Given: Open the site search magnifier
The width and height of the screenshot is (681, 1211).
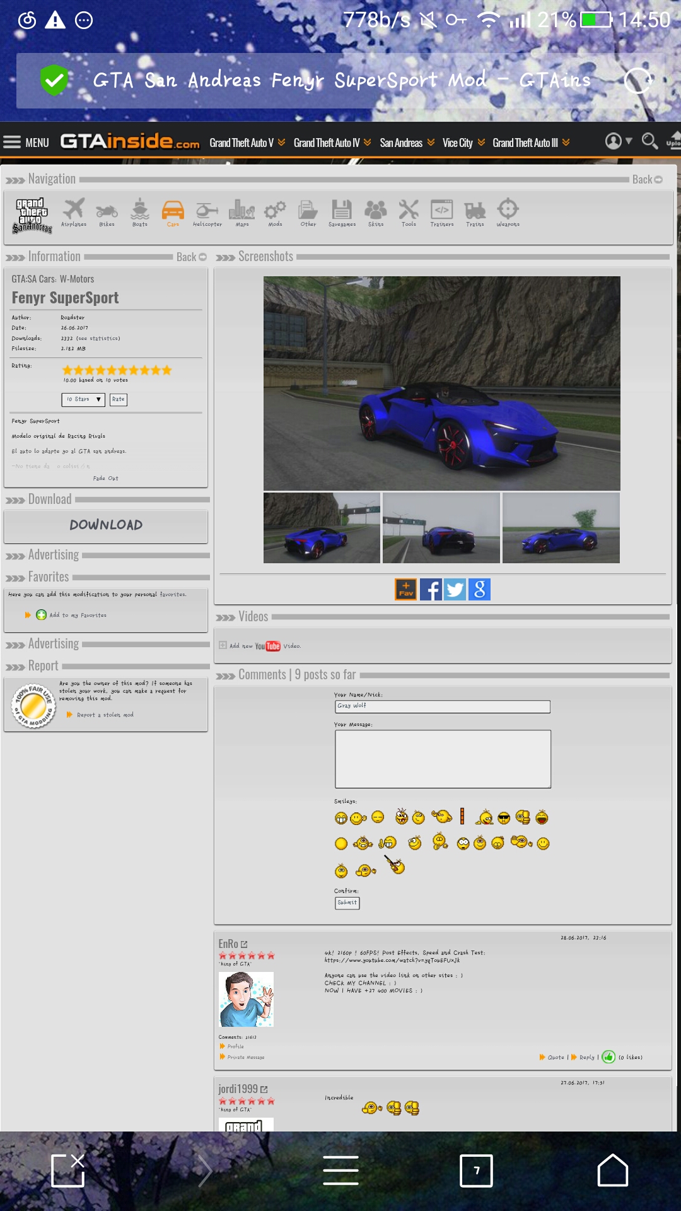Looking at the screenshot, I should point(649,141).
